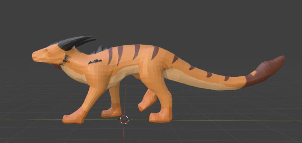Select the first brown stripe behind neck
The image size is (302, 143).
[110, 56]
